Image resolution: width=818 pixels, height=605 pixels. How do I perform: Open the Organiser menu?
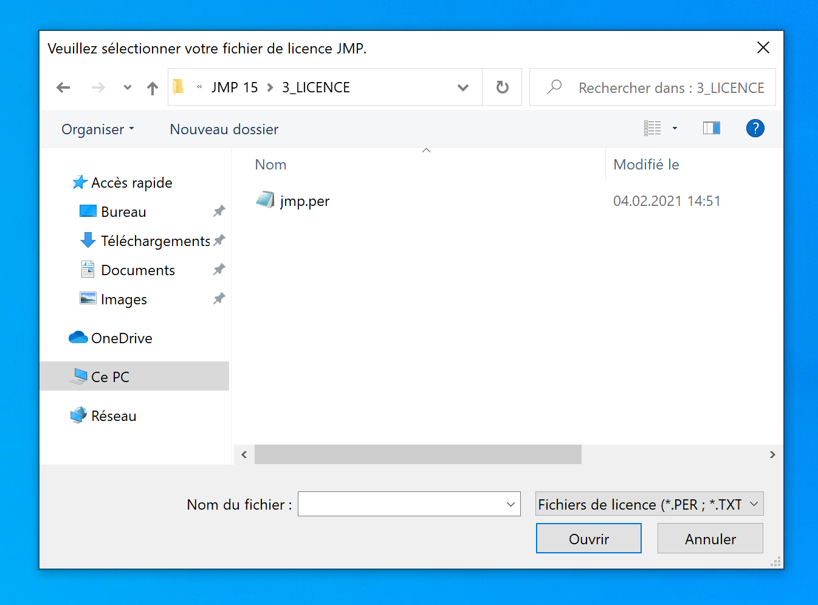[x=97, y=129]
